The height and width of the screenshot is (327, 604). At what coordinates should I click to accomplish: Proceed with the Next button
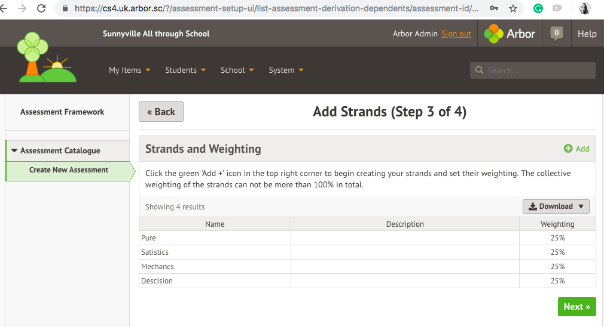point(576,307)
